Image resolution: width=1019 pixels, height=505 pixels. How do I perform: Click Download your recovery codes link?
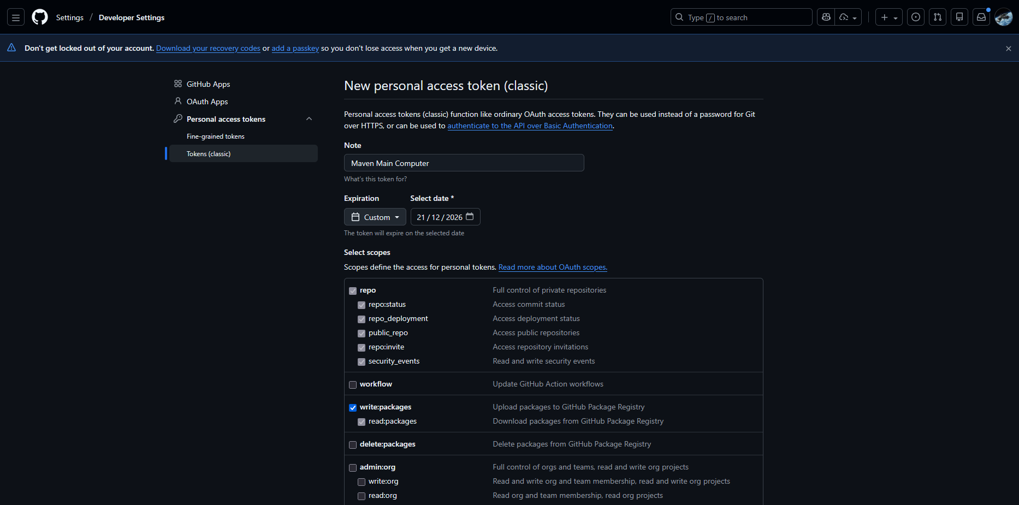pyautogui.click(x=208, y=49)
